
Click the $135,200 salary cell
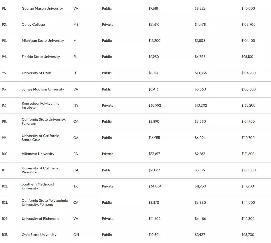coord(248,105)
